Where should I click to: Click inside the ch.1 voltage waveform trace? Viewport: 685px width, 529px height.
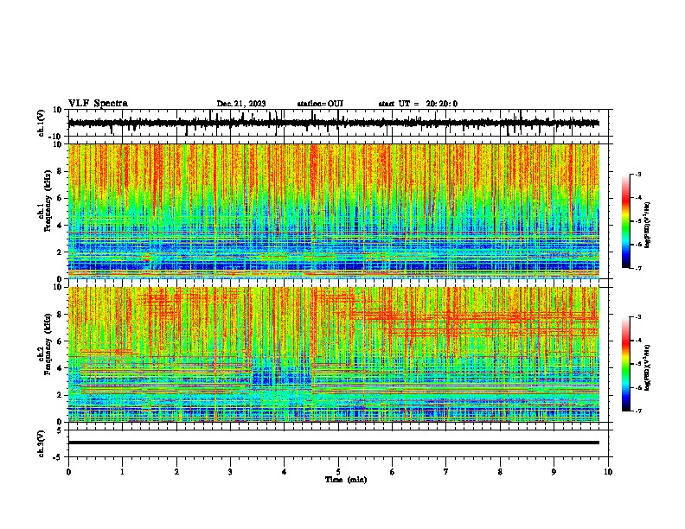pyautogui.click(x=333, y=123)
